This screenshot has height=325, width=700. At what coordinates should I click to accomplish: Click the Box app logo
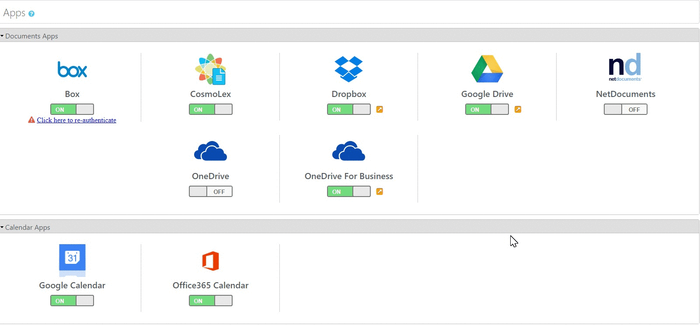72,69
